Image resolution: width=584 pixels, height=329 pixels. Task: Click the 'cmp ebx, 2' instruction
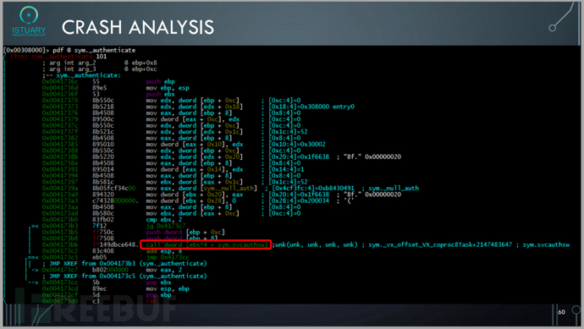point(163,219)
